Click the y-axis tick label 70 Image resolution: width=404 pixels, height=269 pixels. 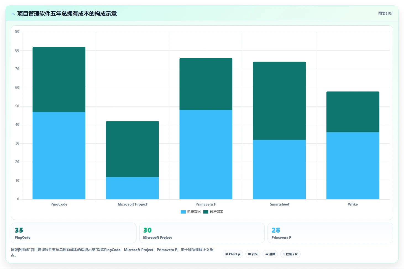click(x=17, y=69)
